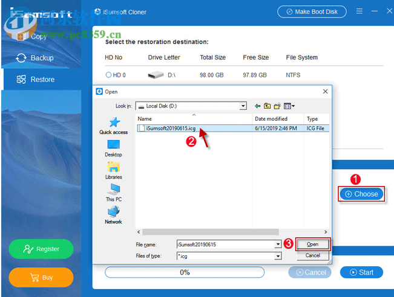Viewport: 394px width, 297px height.
Task: Click the Choose button
Action: point(361,194)
